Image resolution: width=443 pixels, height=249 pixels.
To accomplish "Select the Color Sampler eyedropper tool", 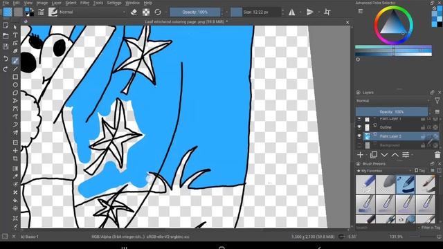I will tap(15, 176).
